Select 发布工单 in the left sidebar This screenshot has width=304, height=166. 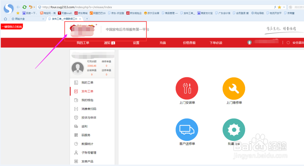tap(87, 91)
